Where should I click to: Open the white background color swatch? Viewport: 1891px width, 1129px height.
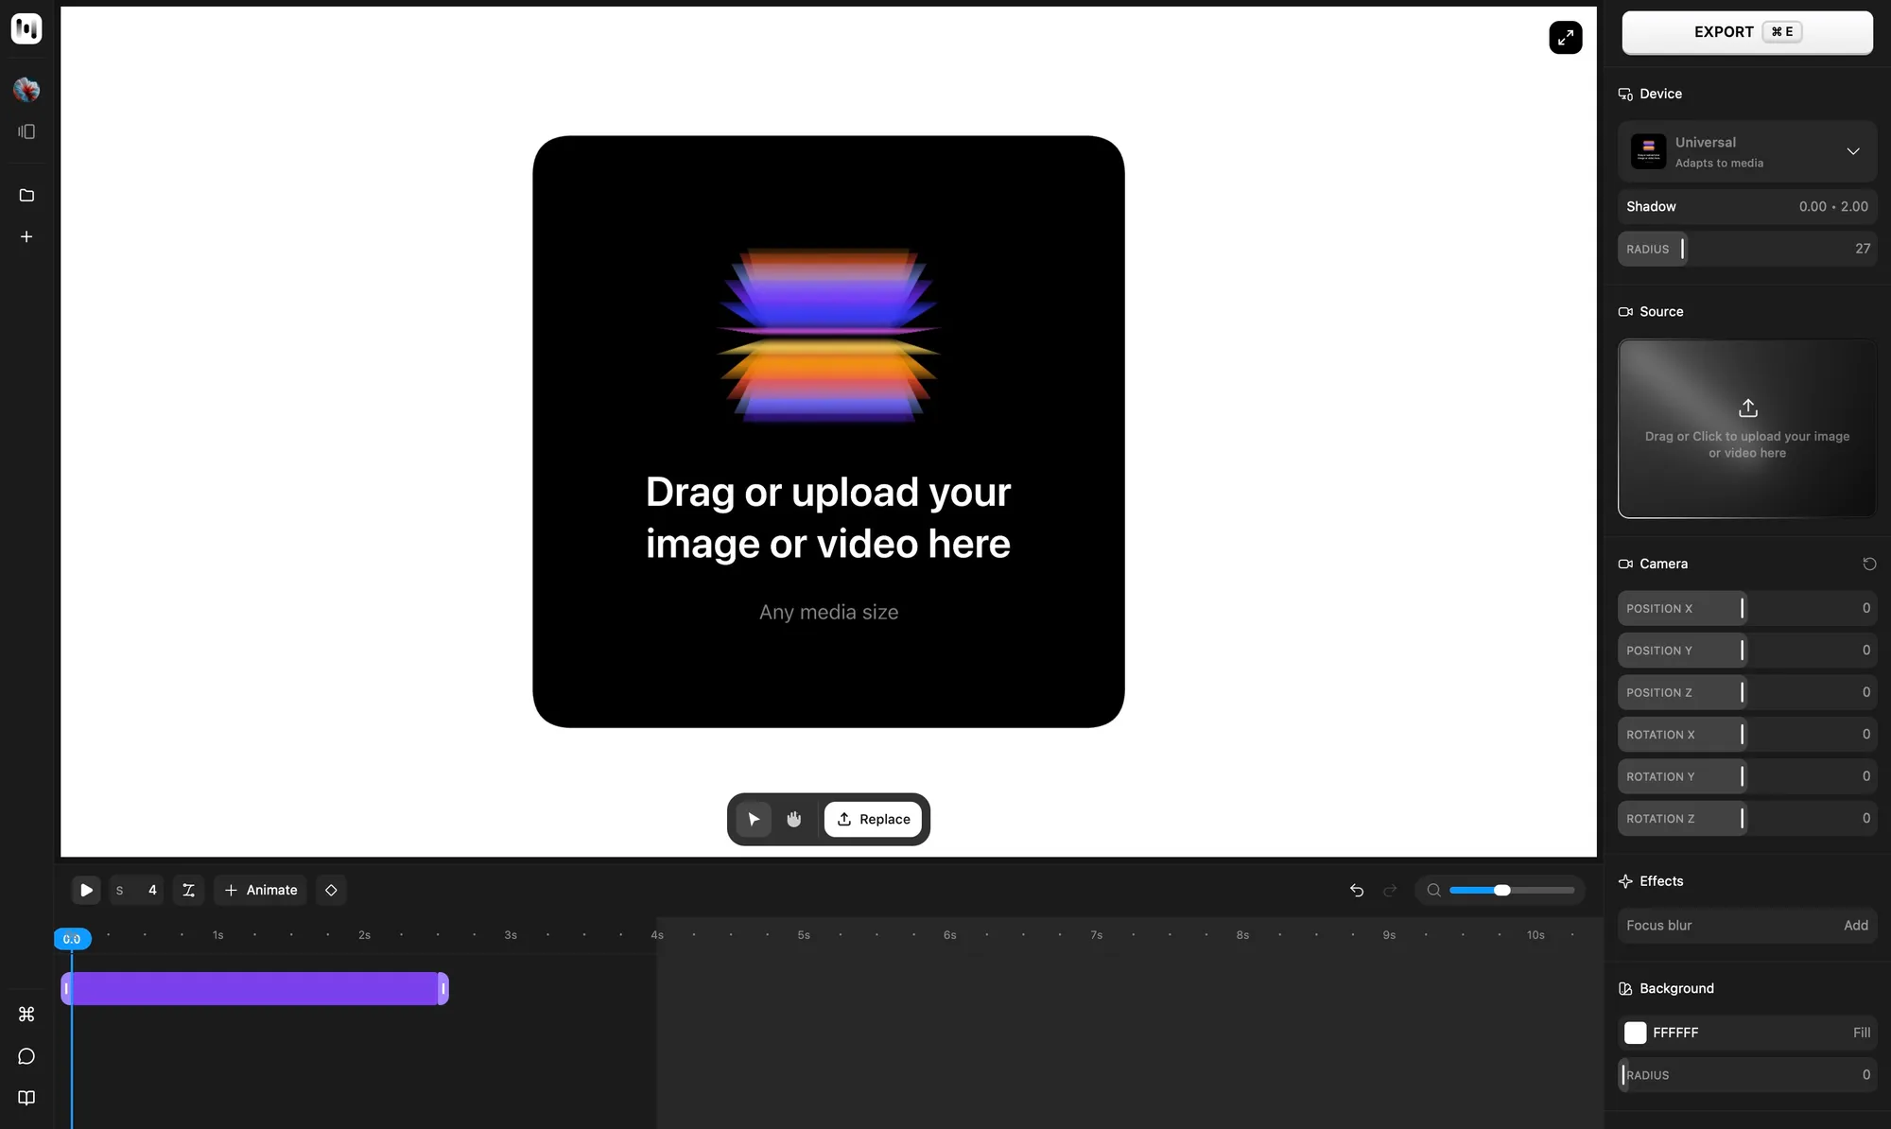[x=1635, y=1033]
